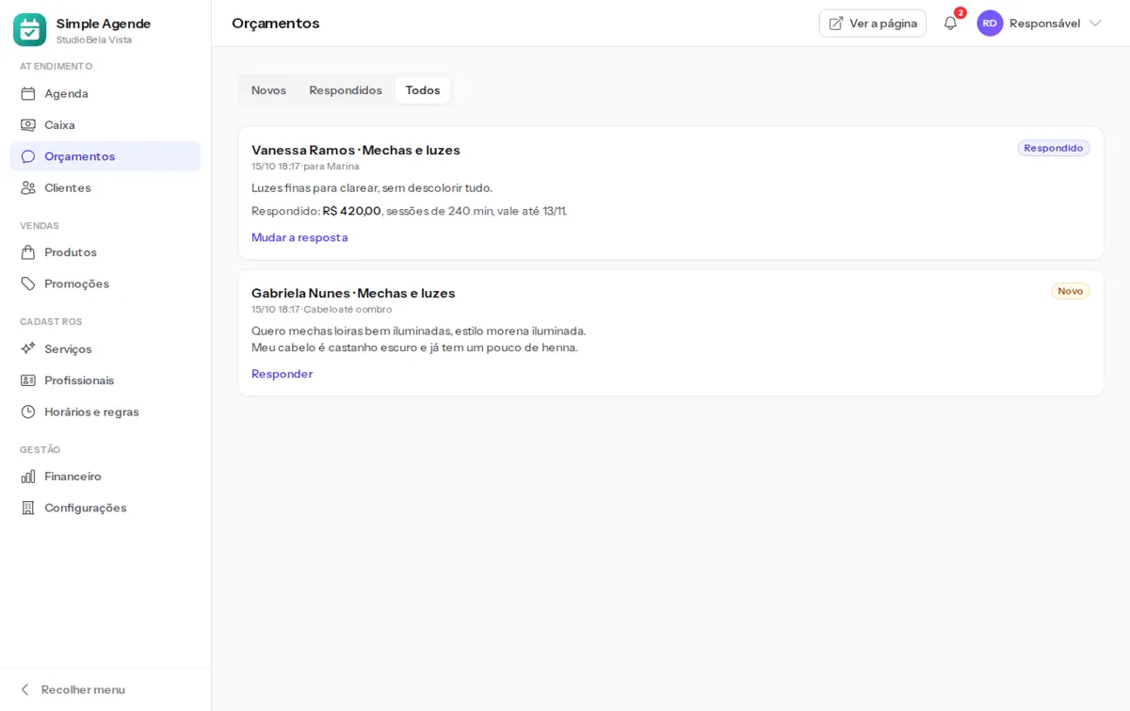Viewport: 1130px width, 711px height.
Task: Click the Orçamentos speech bubble icon
Action: [28, 156]
